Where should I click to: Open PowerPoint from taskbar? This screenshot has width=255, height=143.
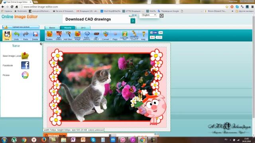[83, 140]
